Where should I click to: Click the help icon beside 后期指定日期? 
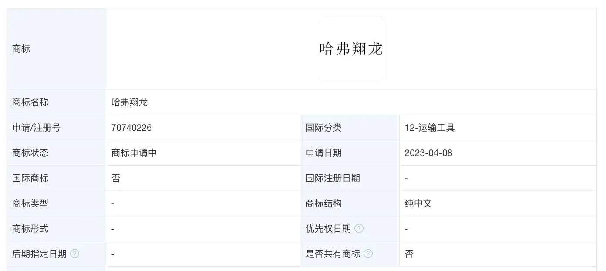pyautogui.click(x=75, y=254)
